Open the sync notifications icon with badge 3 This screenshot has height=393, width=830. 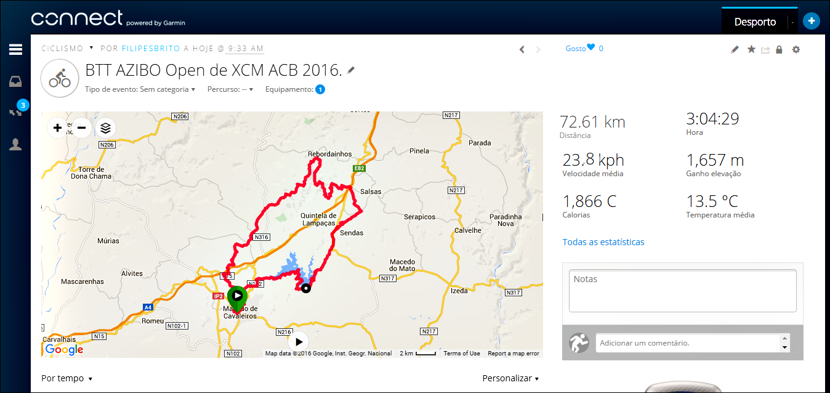pyautogui.click(x=15, y=113)
